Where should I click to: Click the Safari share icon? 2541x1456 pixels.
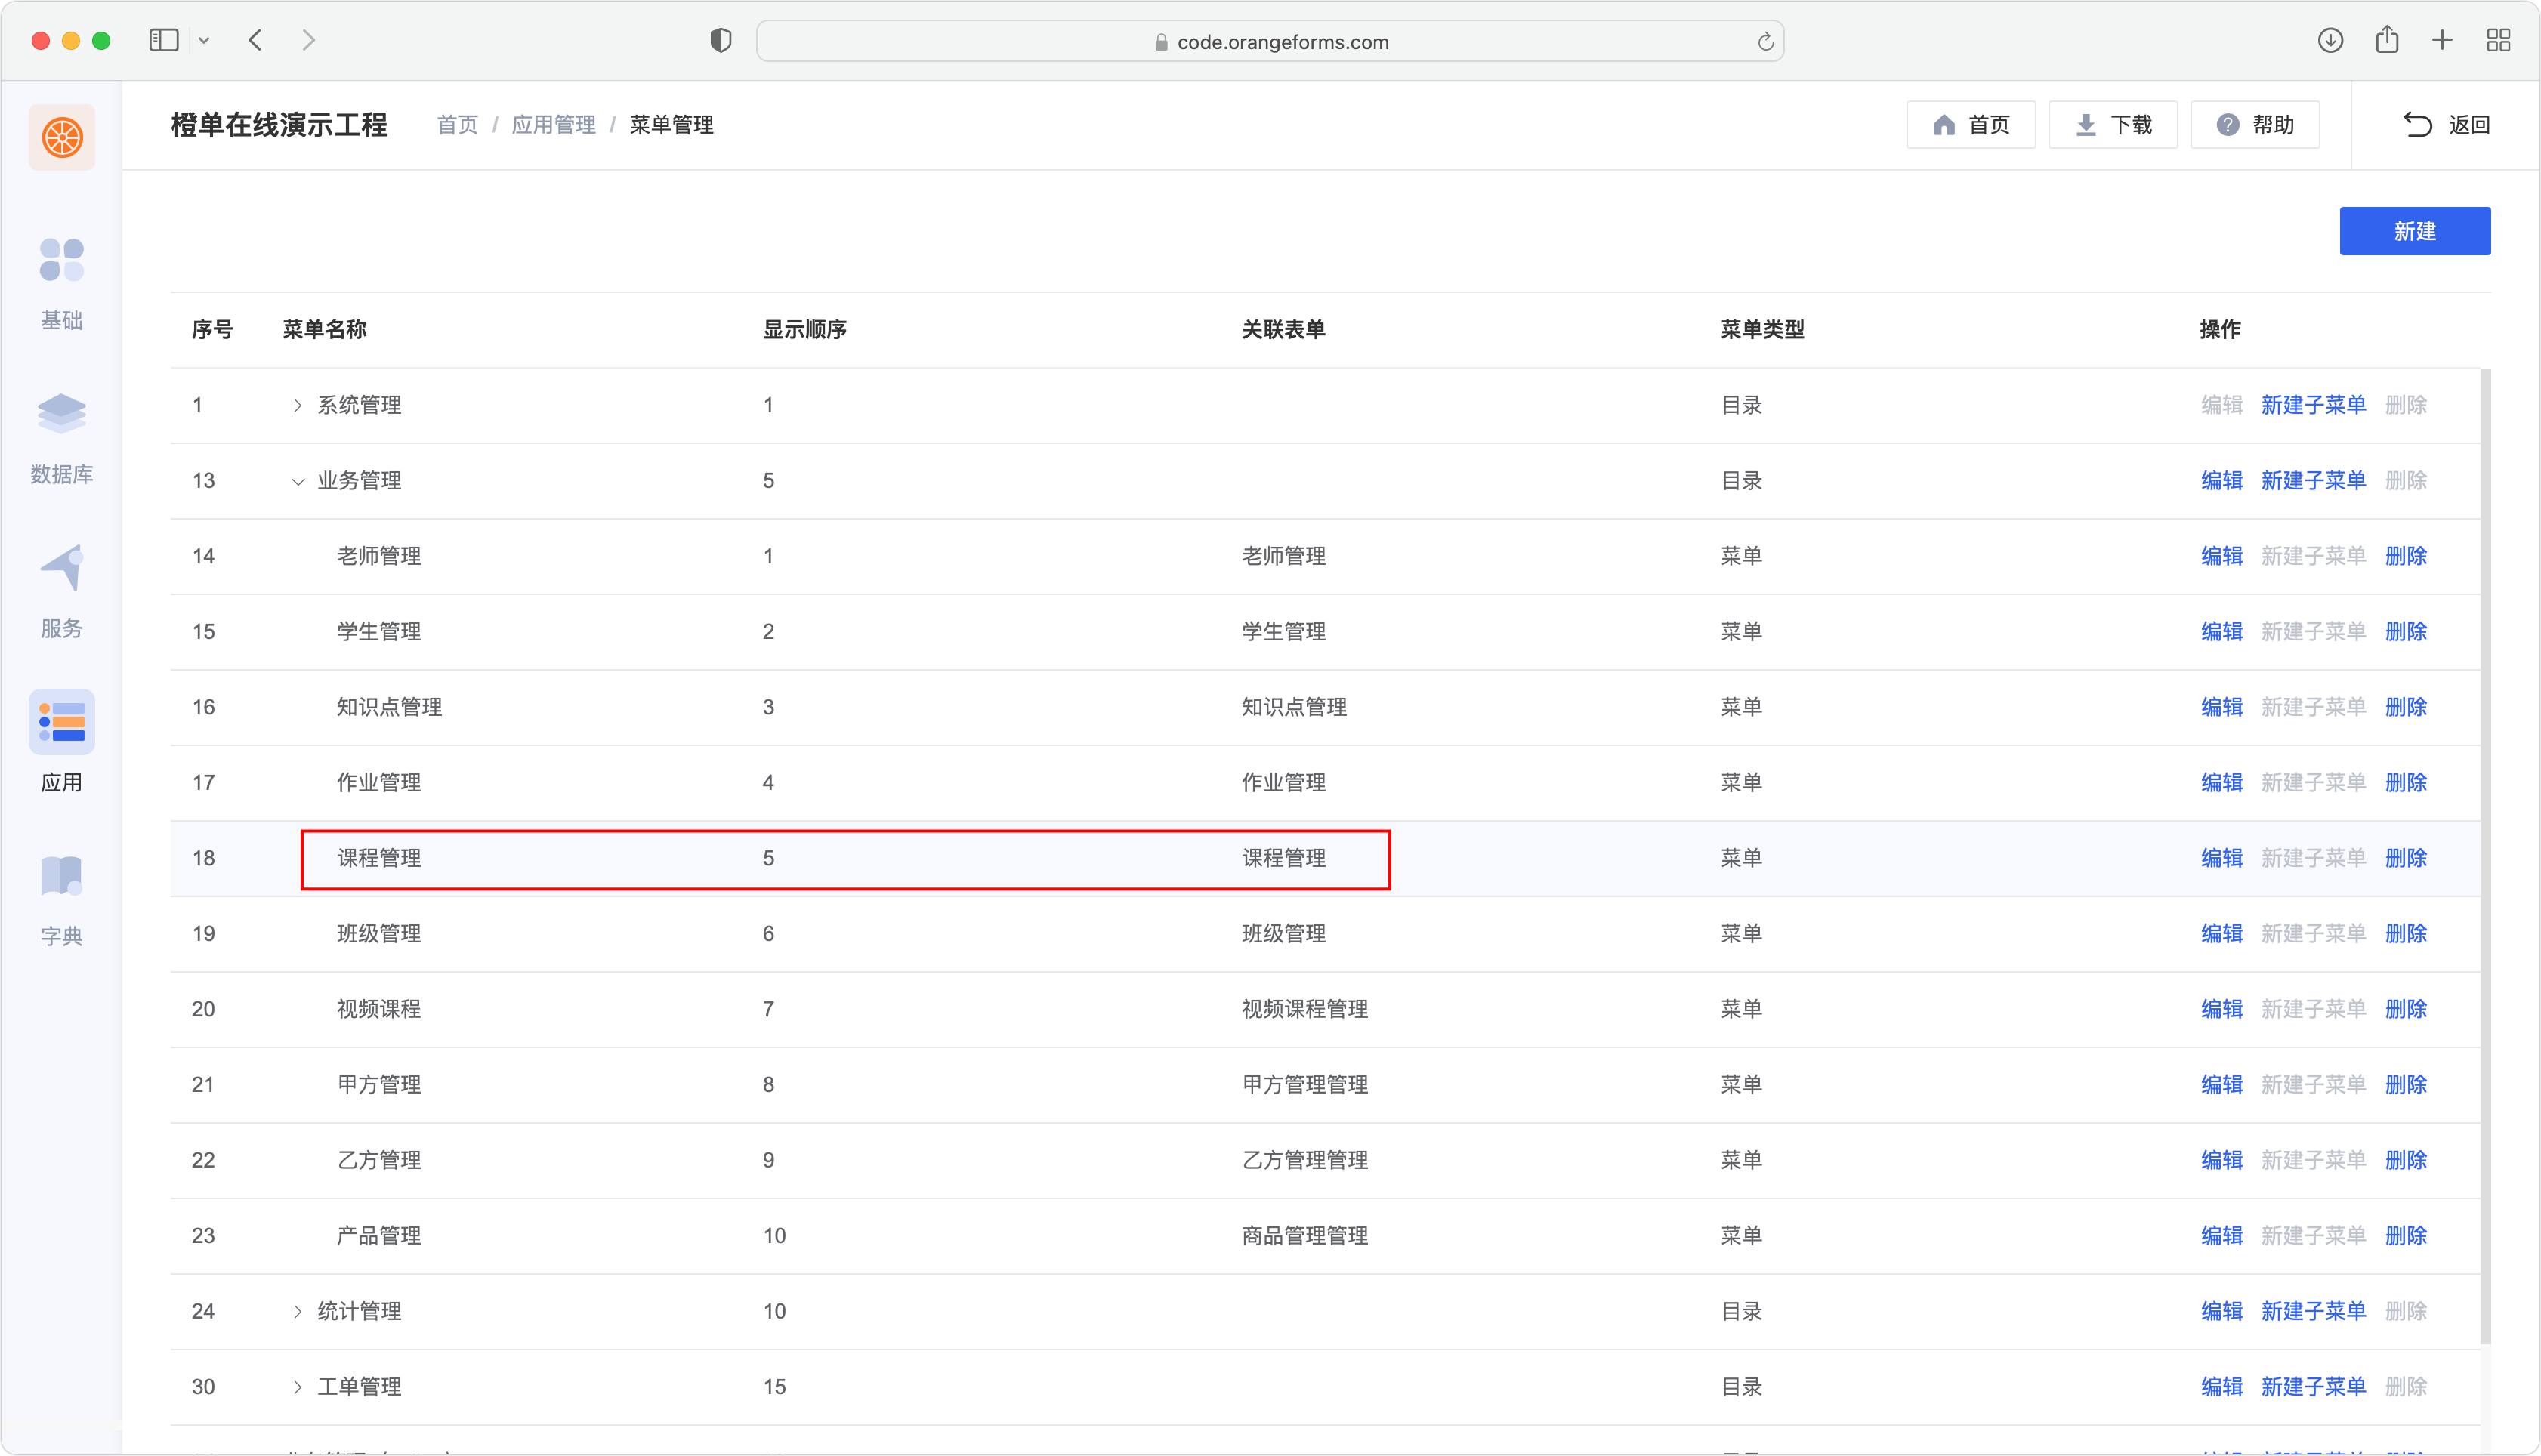coord(2387,39)
